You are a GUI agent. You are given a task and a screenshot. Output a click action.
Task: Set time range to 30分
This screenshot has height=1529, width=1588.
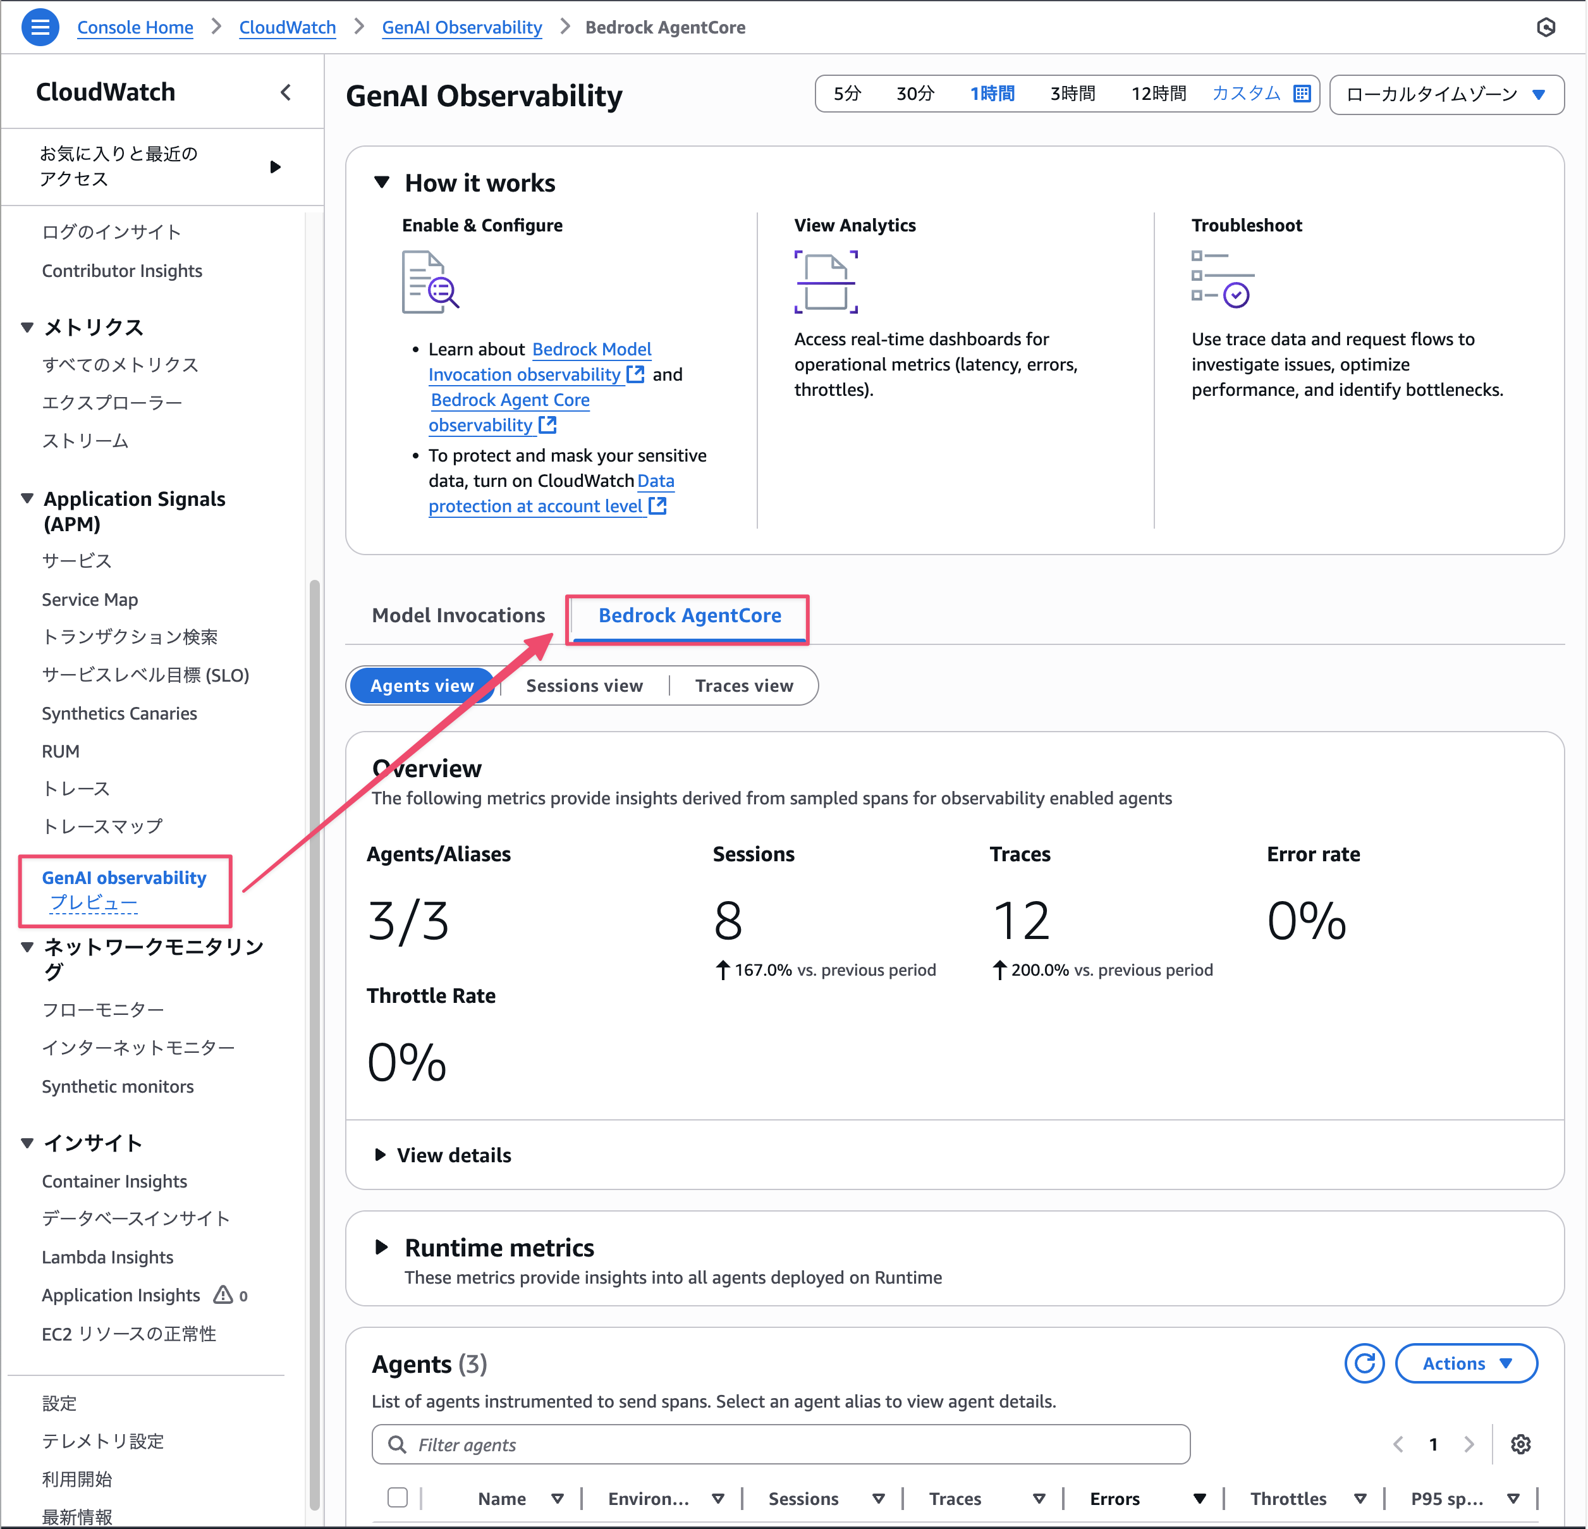[915, 93]
